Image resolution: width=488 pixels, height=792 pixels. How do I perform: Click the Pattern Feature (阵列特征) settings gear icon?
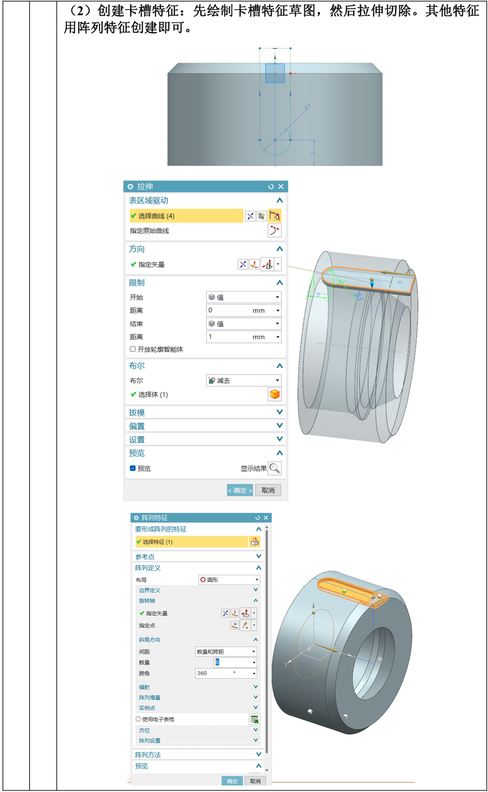[x=137, y=518]
